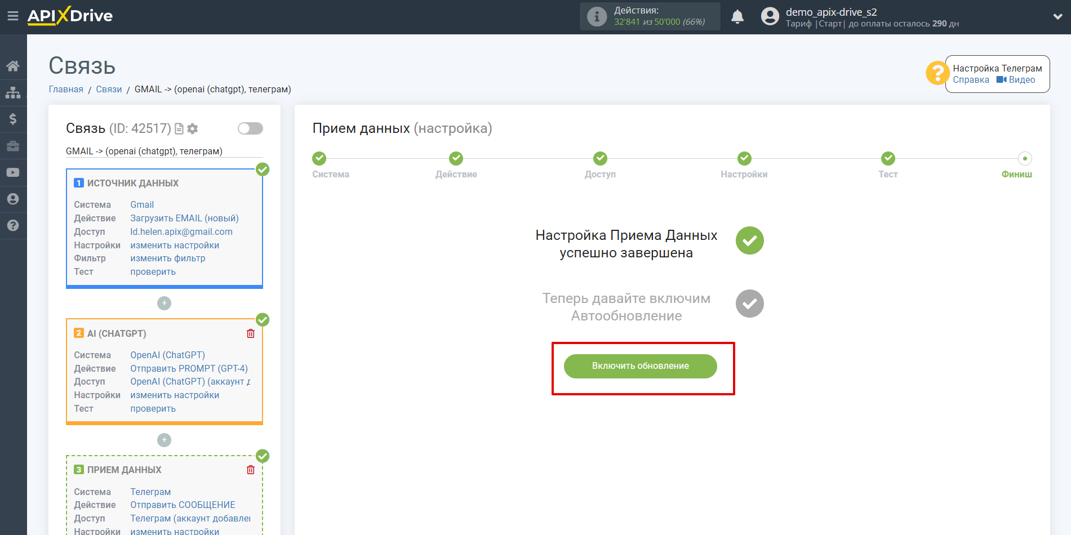Viewport: 1071px width, 535px height.
Task: Click gray checkmark beside Автообновление
Action: [x=749, y=304]
